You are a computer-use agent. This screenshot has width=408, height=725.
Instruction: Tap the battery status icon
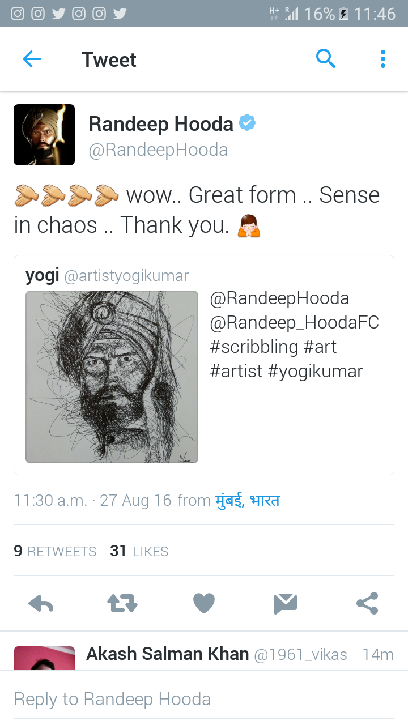(343, 14)
